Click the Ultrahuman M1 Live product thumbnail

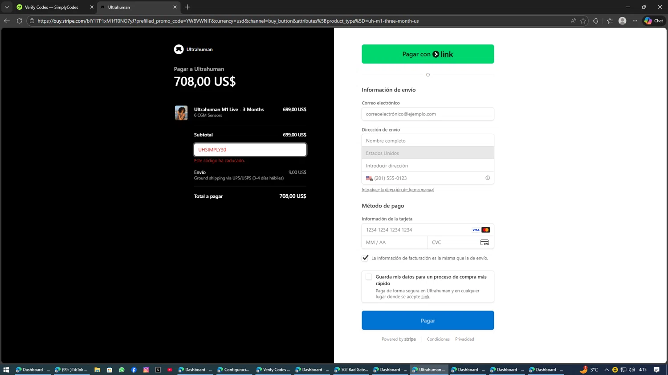tap(181, 113)
